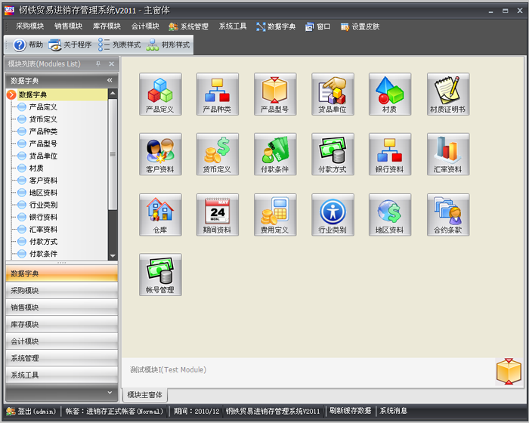Screen dimensions: 529x423
Task: Select the 模块主窗体 tab
Action: tap(145, 395)
